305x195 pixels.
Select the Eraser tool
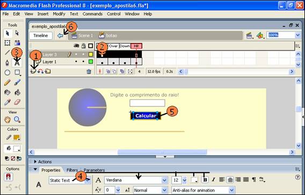(17, 102)
